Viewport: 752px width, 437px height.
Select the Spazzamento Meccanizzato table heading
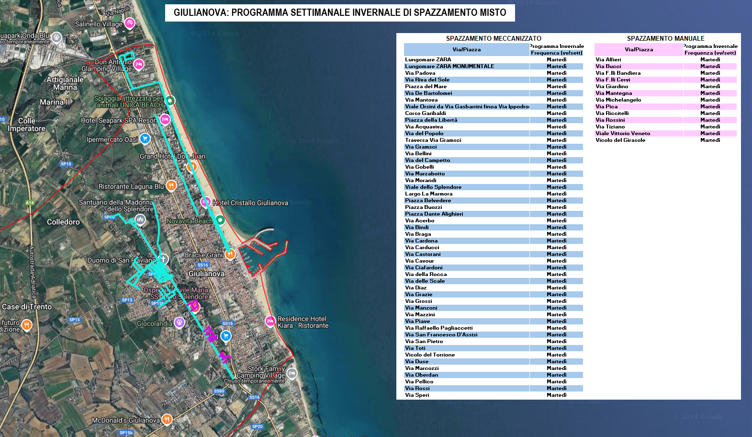[494, 38]
